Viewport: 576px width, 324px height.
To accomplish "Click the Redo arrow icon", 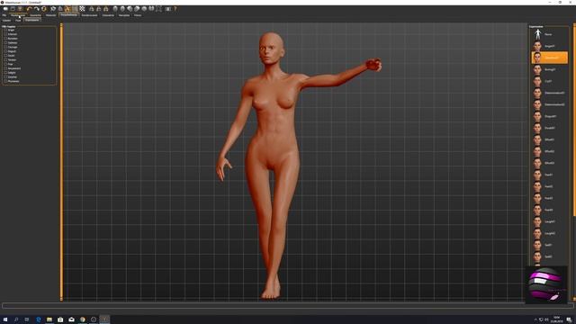I will tap(36, 9).
